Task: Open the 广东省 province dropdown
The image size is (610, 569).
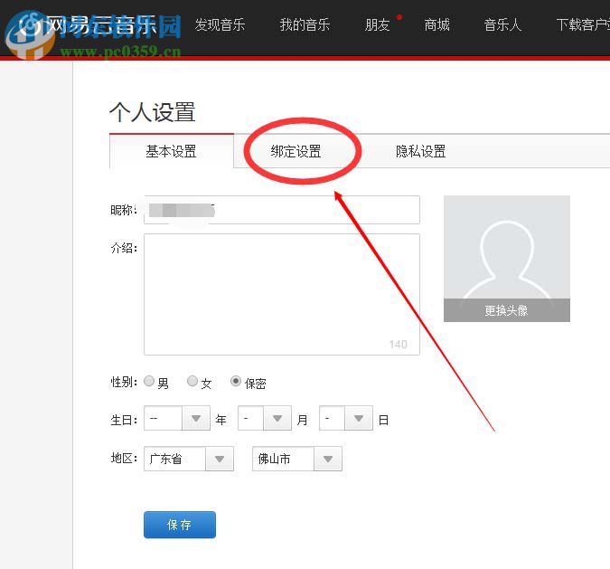Action: (189, 459)
